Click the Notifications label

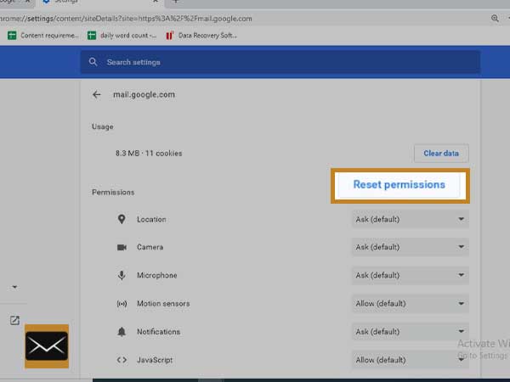(159, 332)
